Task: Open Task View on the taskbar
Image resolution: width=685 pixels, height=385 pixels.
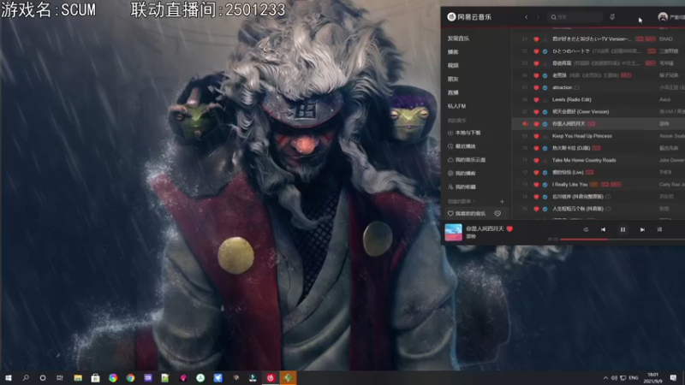Action: pyautogui.click(x=60, y=377)
